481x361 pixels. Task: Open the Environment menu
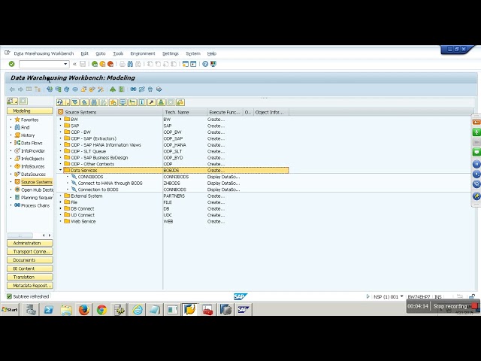tap(143, 53)
